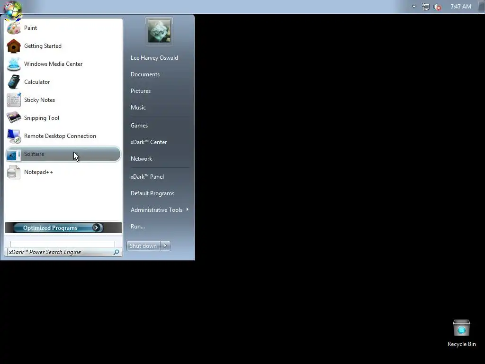Image resolution: width=485 pixels, height=364 pixels.
Task: Expand the Optimized Programs list
Action: (96, 228)
